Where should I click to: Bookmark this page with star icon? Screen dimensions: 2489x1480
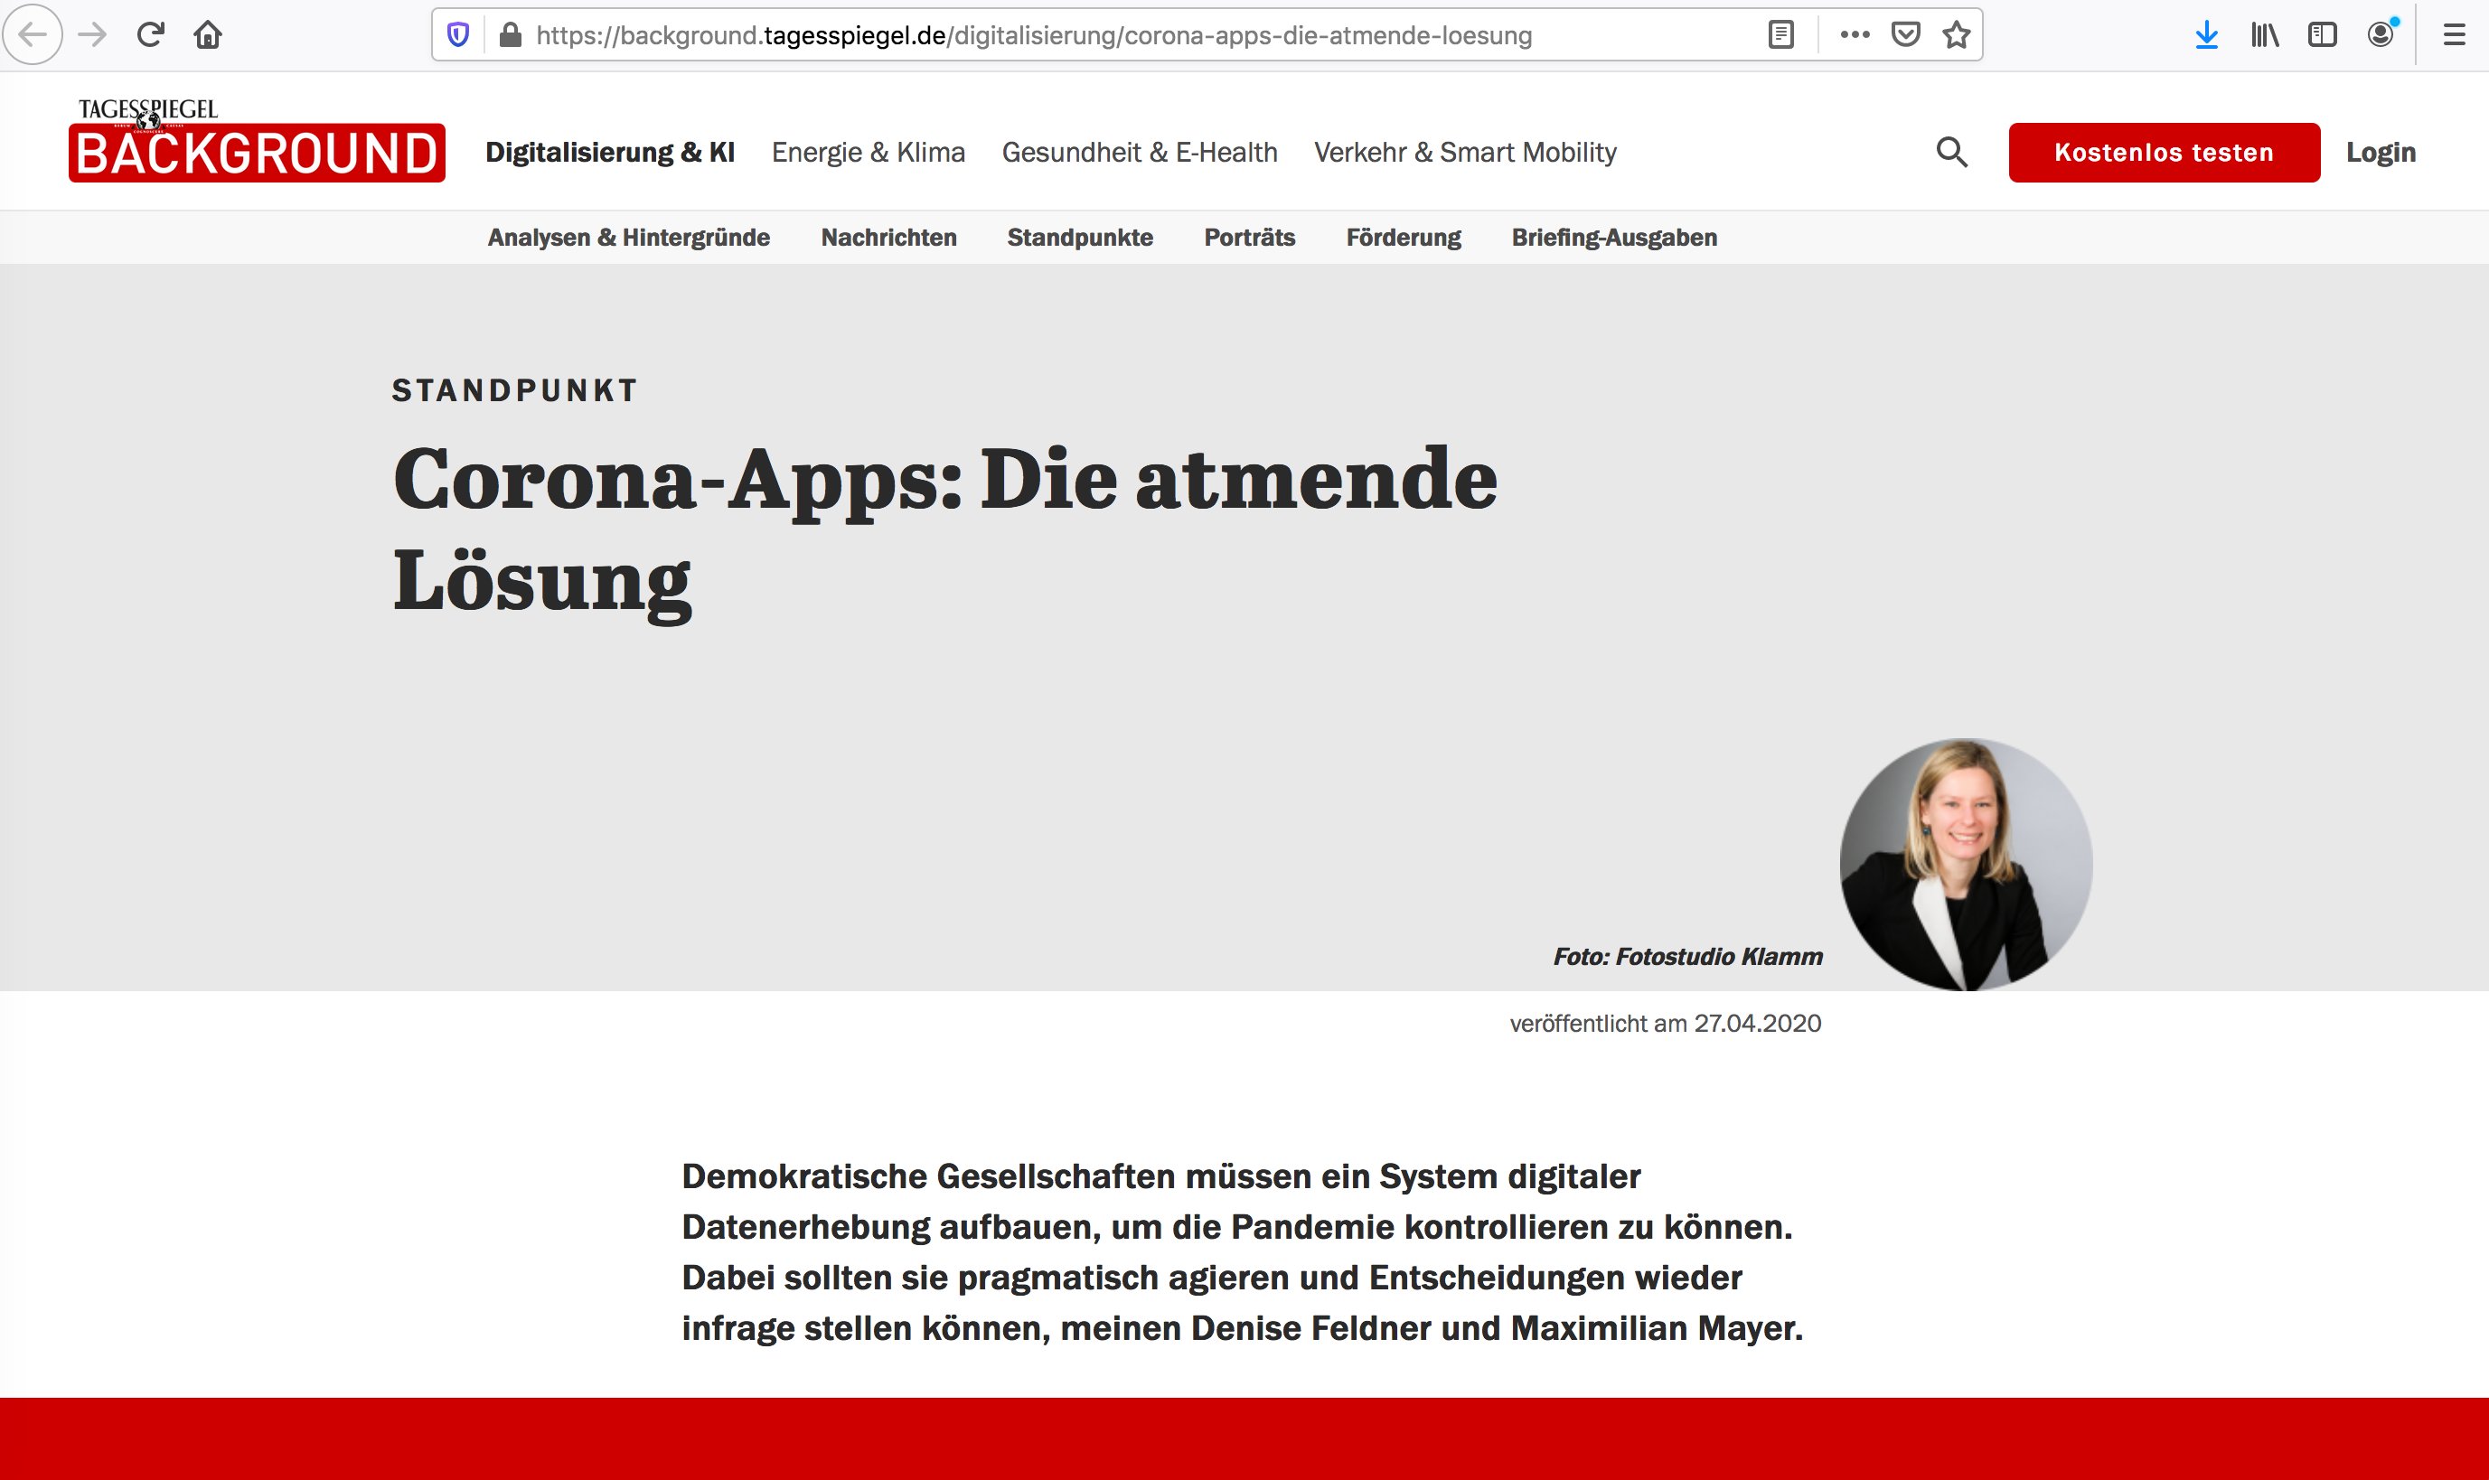tap(1957, 35)
